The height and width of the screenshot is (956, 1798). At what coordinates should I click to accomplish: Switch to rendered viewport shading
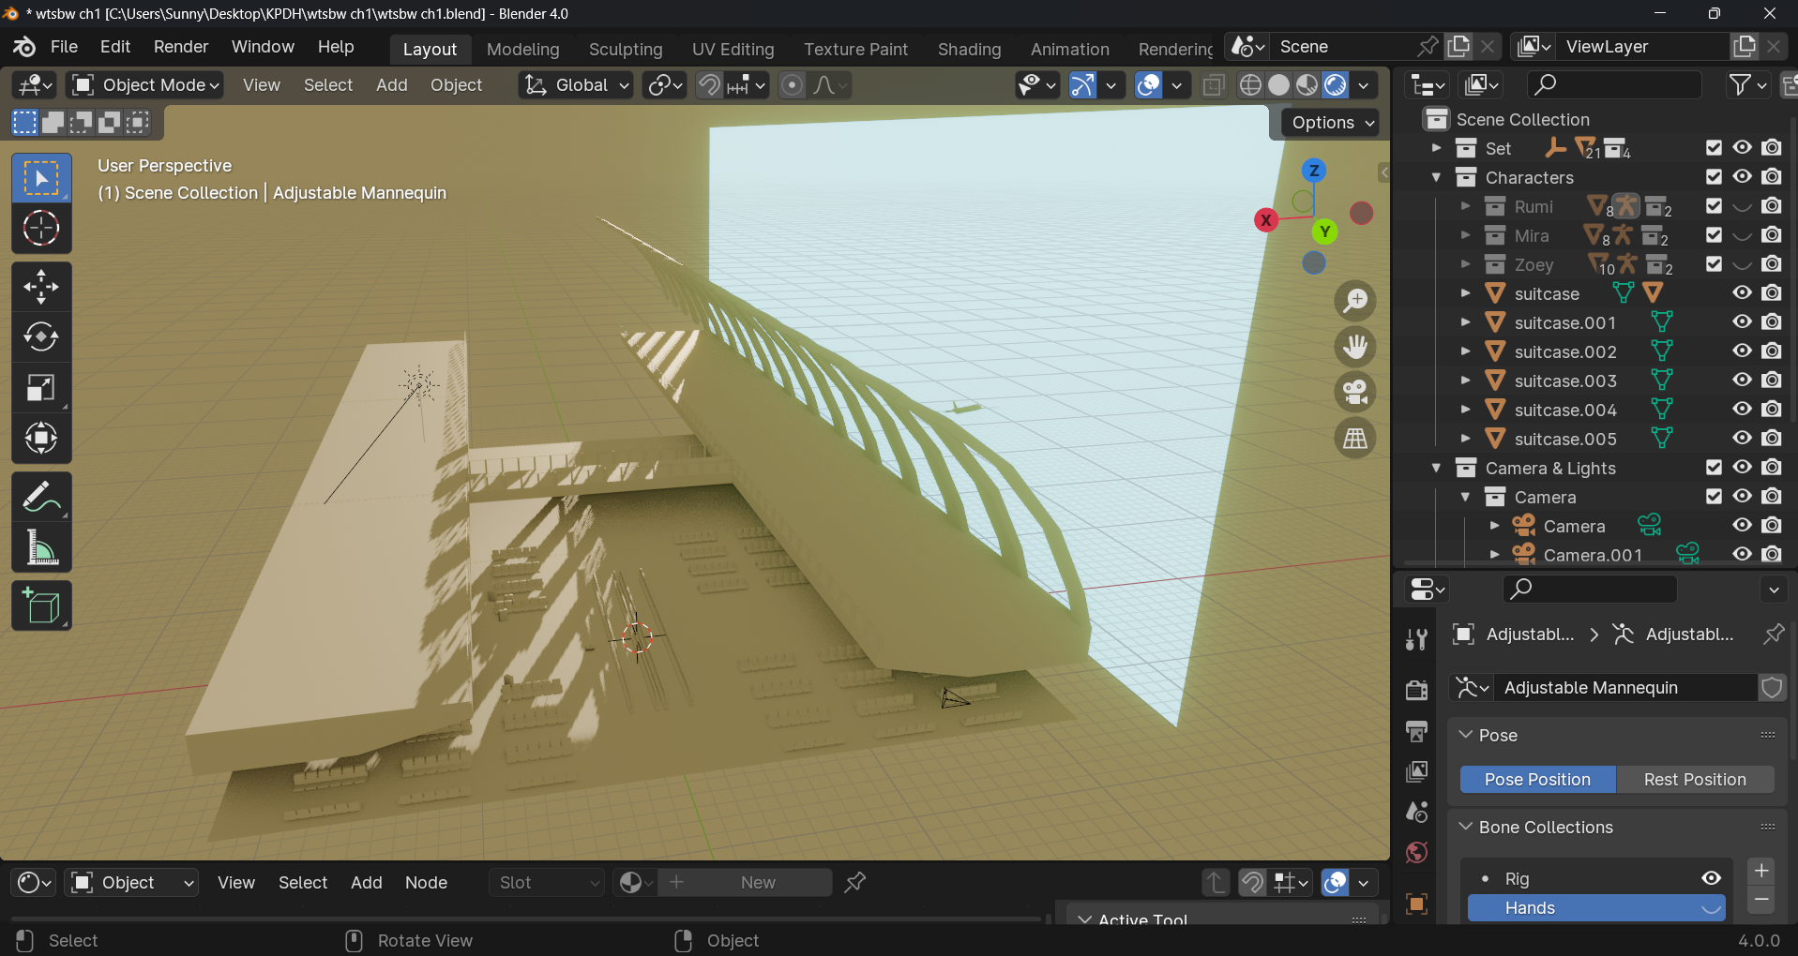1336,85
